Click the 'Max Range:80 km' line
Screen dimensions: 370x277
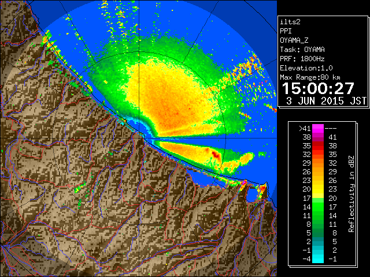tap(310, 77)
